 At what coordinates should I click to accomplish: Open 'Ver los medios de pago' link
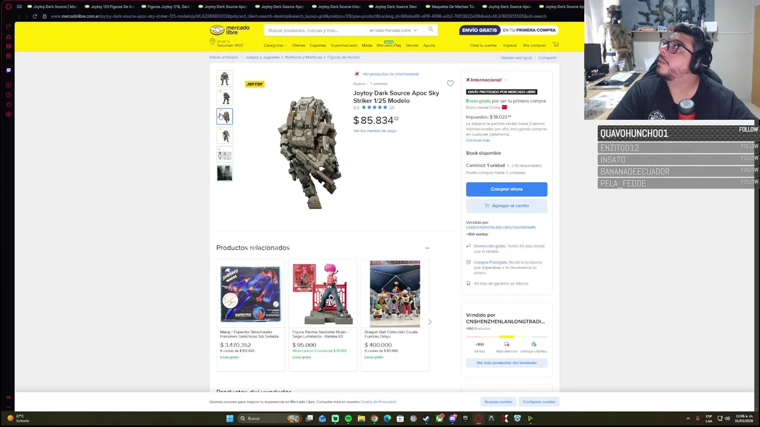pyautogui.click(x=375, y=130)
